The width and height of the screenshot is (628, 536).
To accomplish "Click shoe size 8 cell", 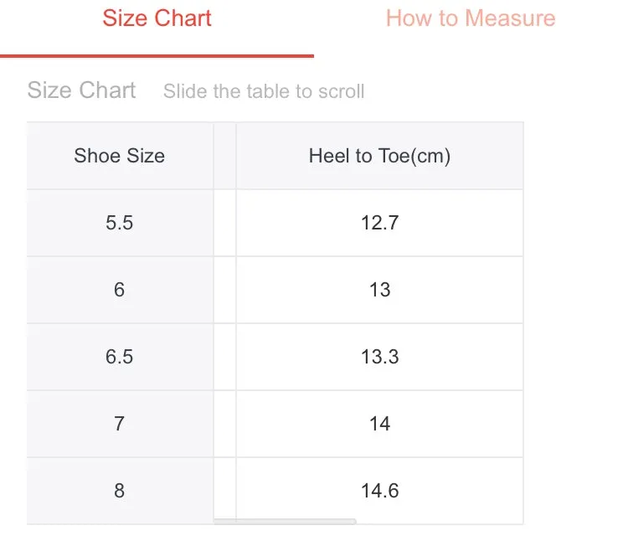I will [120, 490].
